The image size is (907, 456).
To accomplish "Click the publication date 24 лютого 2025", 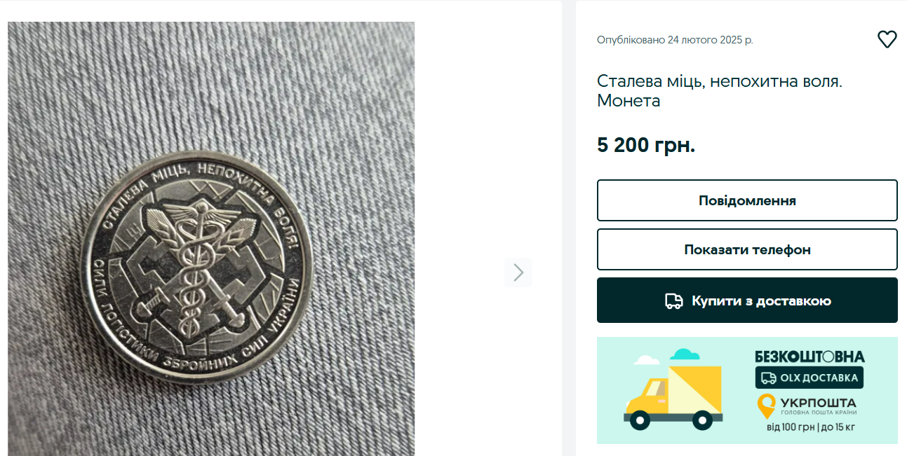I will (x=673, y=39).
